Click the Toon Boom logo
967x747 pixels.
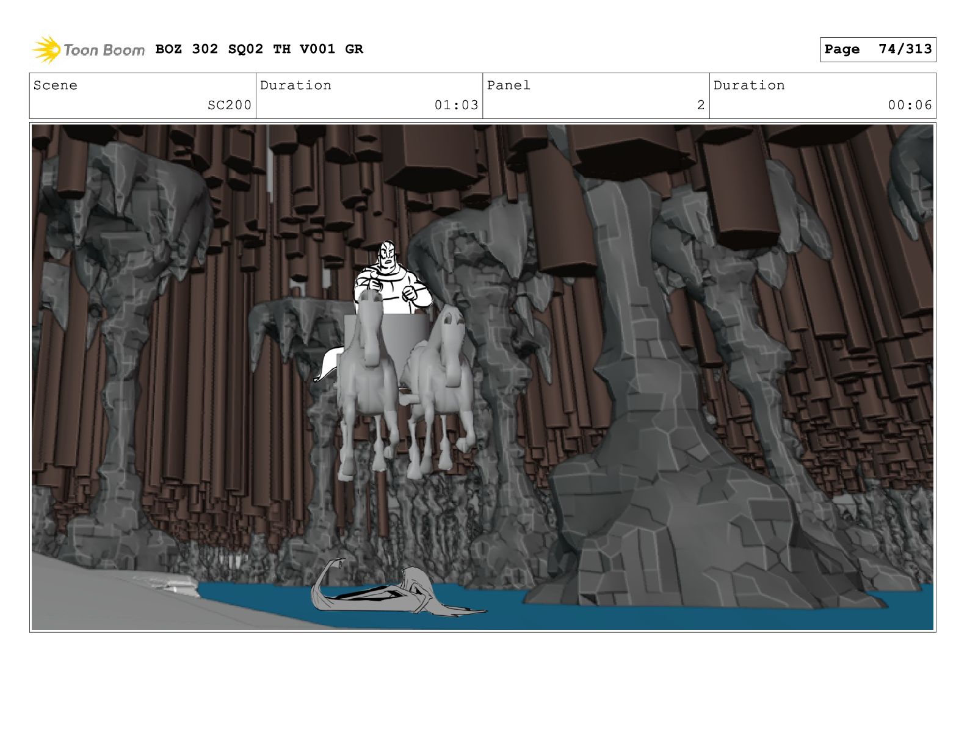pyautogui.click(x=88, y=49)
